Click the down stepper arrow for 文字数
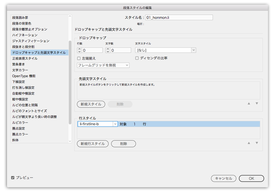The image size is (275, 192). tap(108, 51)
